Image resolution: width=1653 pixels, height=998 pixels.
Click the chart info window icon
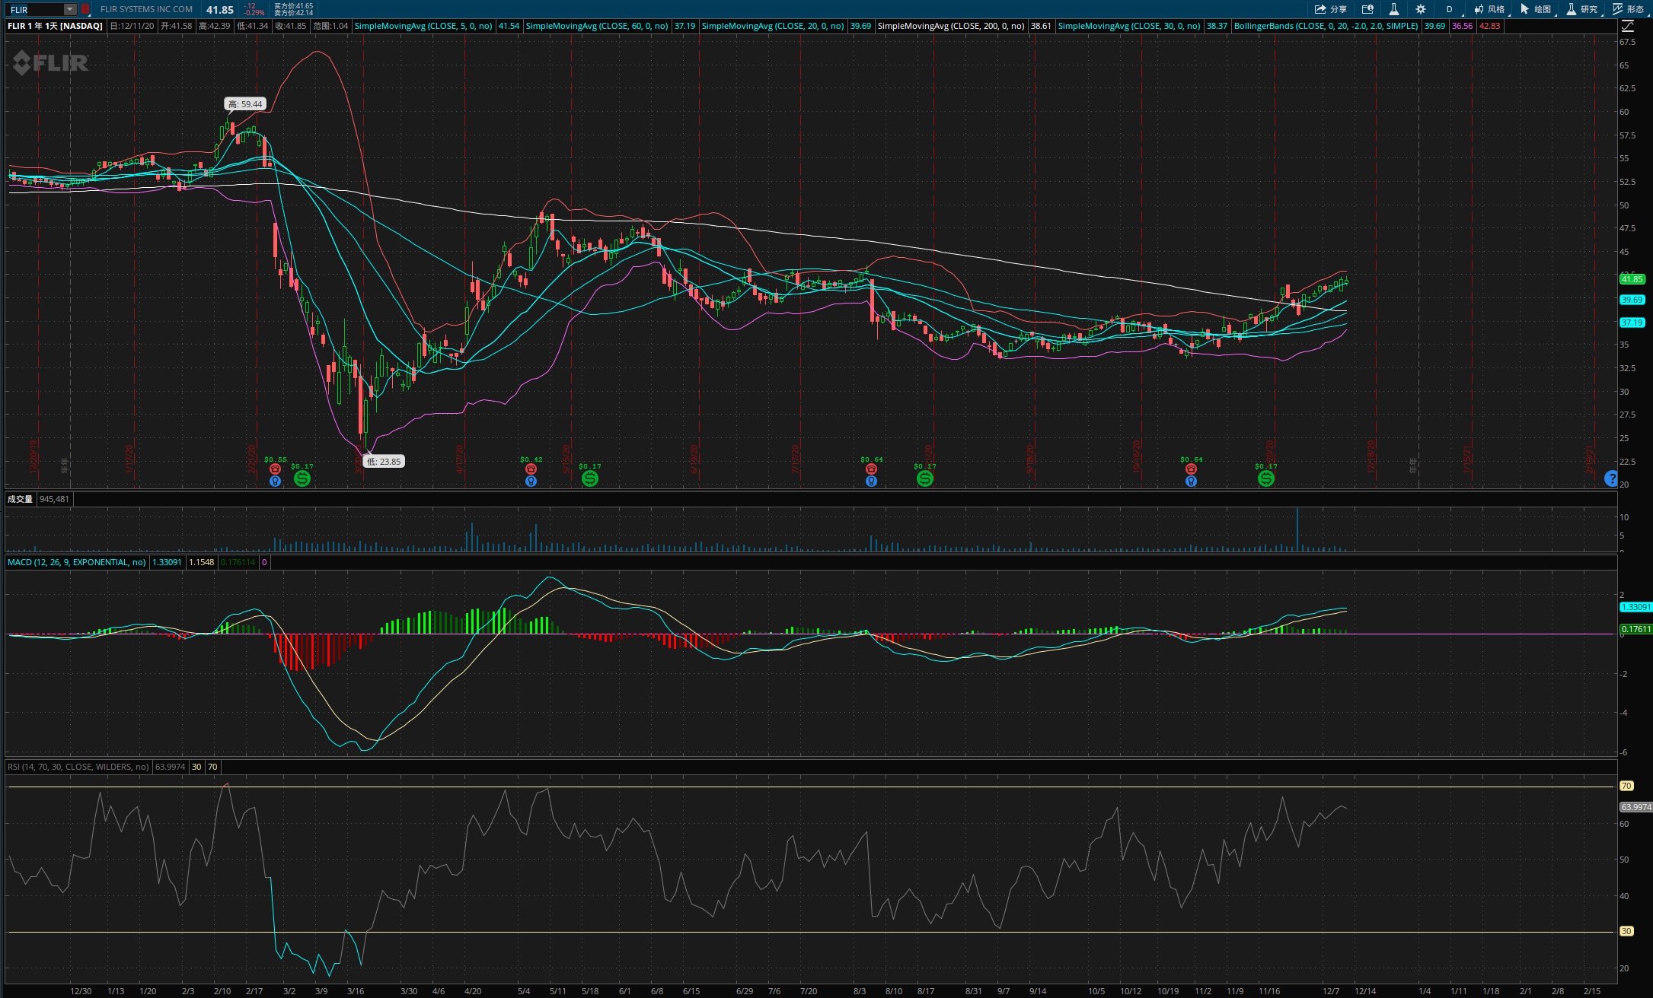(1367, 9)
